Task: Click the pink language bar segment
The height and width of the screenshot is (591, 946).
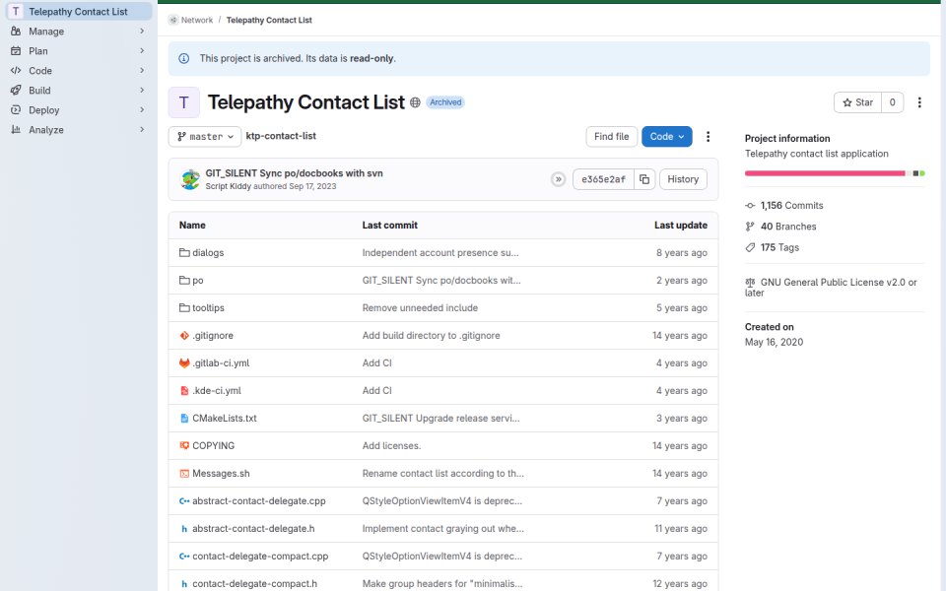Action: click(x=825, y=173)
